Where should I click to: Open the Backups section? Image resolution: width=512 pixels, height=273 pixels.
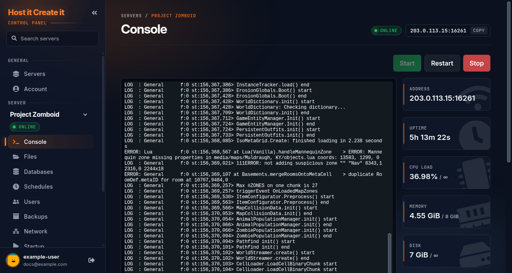pyautogui.click(x=50, y=217)
